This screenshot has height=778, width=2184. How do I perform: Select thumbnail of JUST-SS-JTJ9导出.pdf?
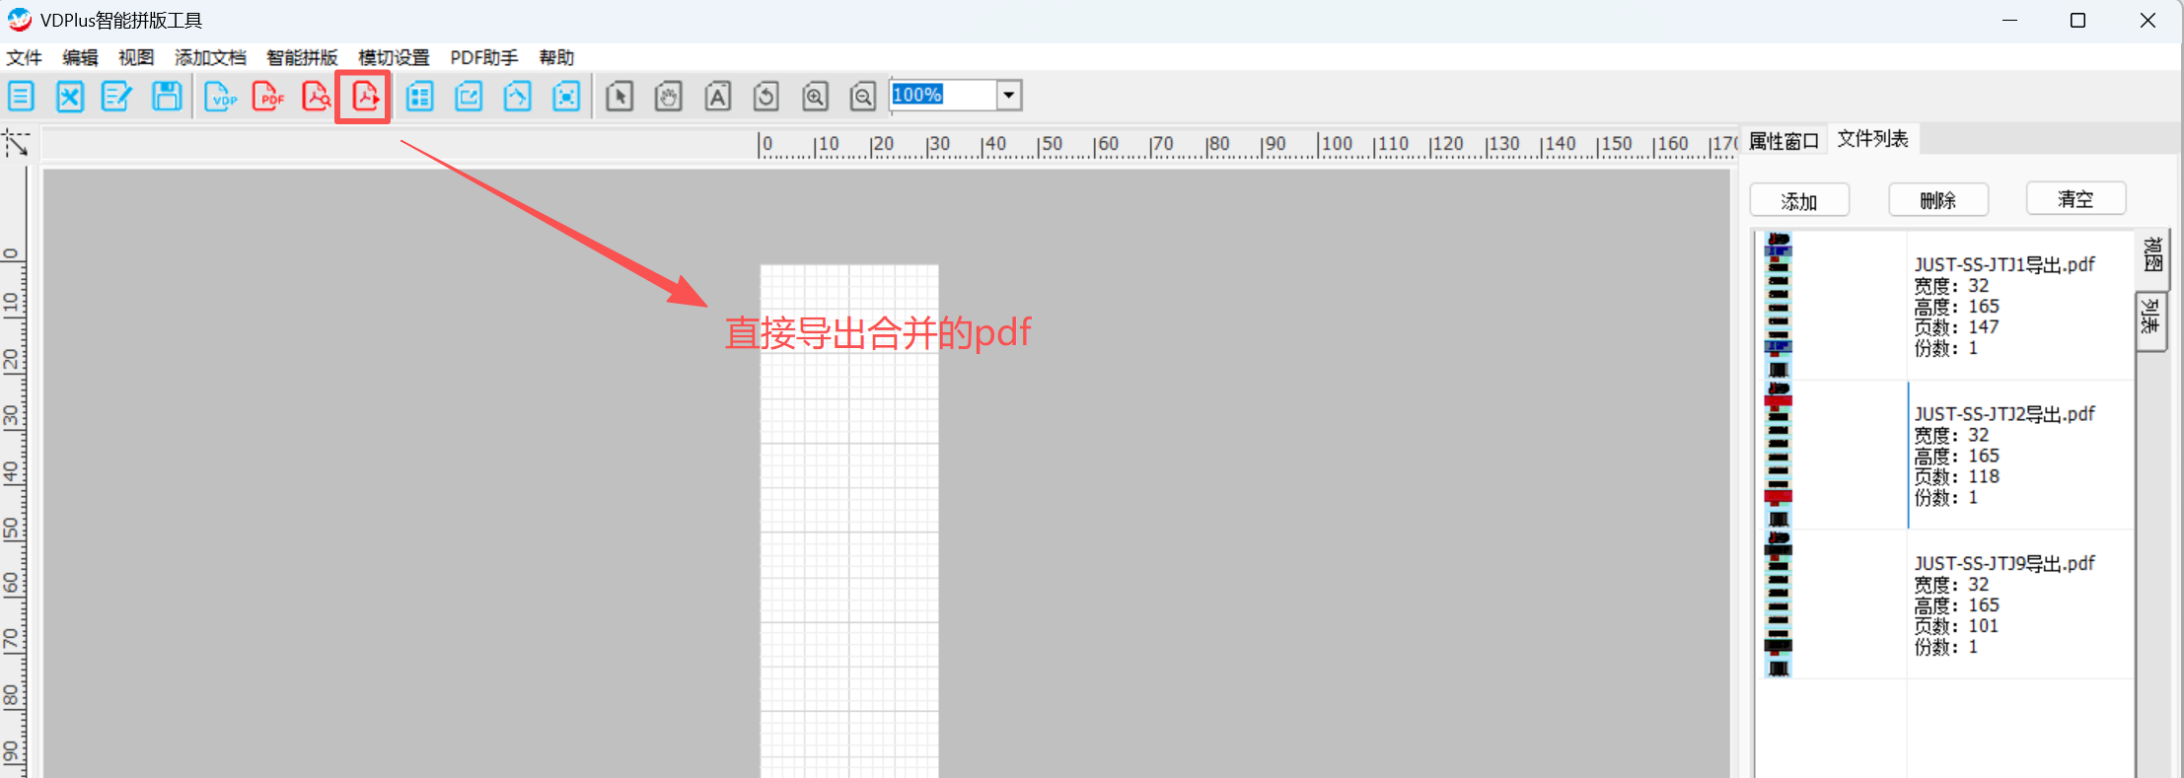(1778, 604)
